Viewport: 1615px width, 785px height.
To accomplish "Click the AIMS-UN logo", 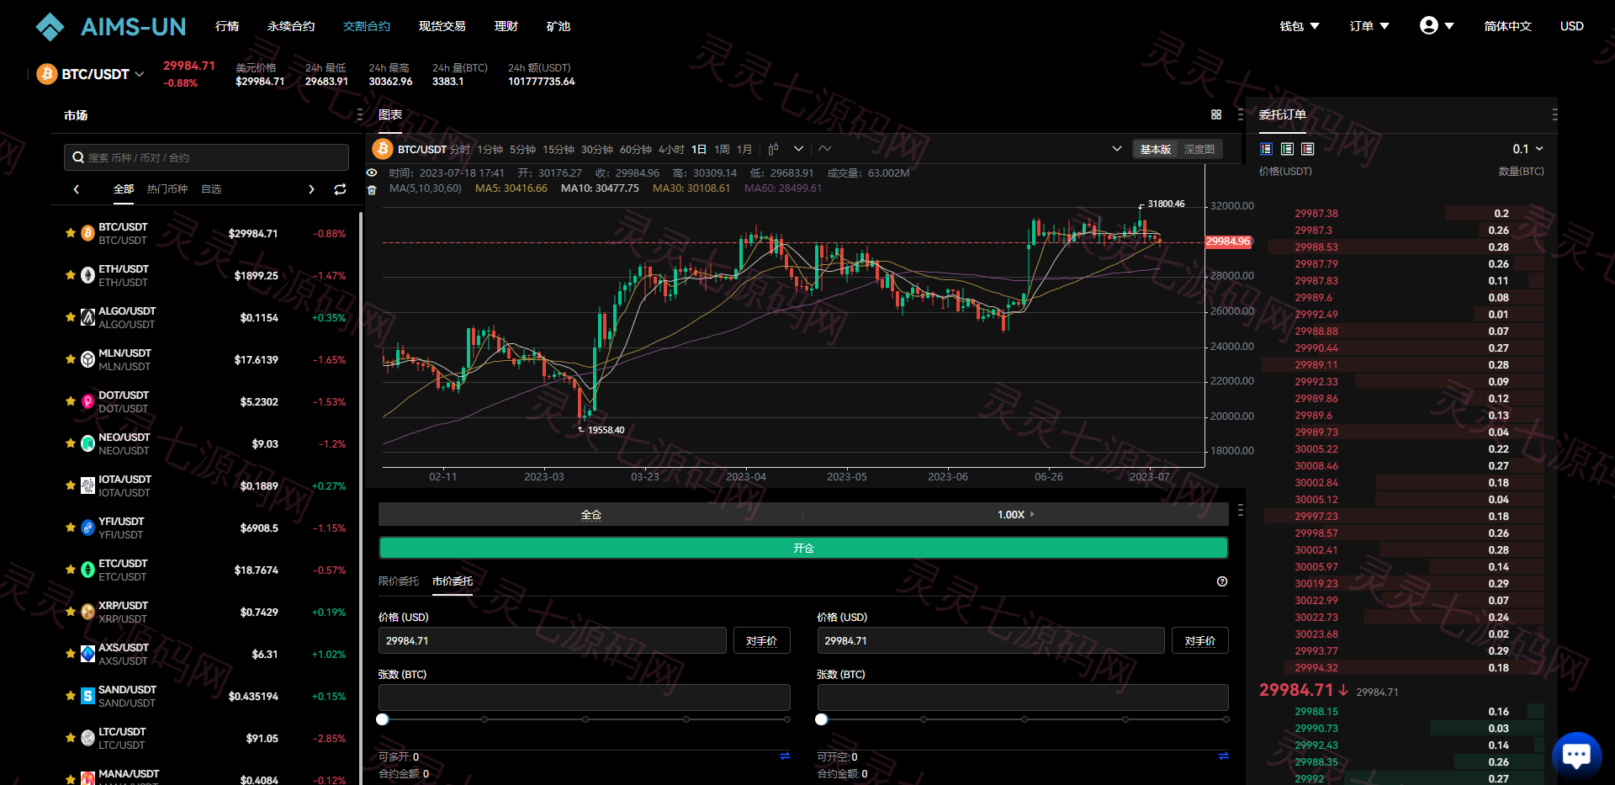I will click(111, 27).
